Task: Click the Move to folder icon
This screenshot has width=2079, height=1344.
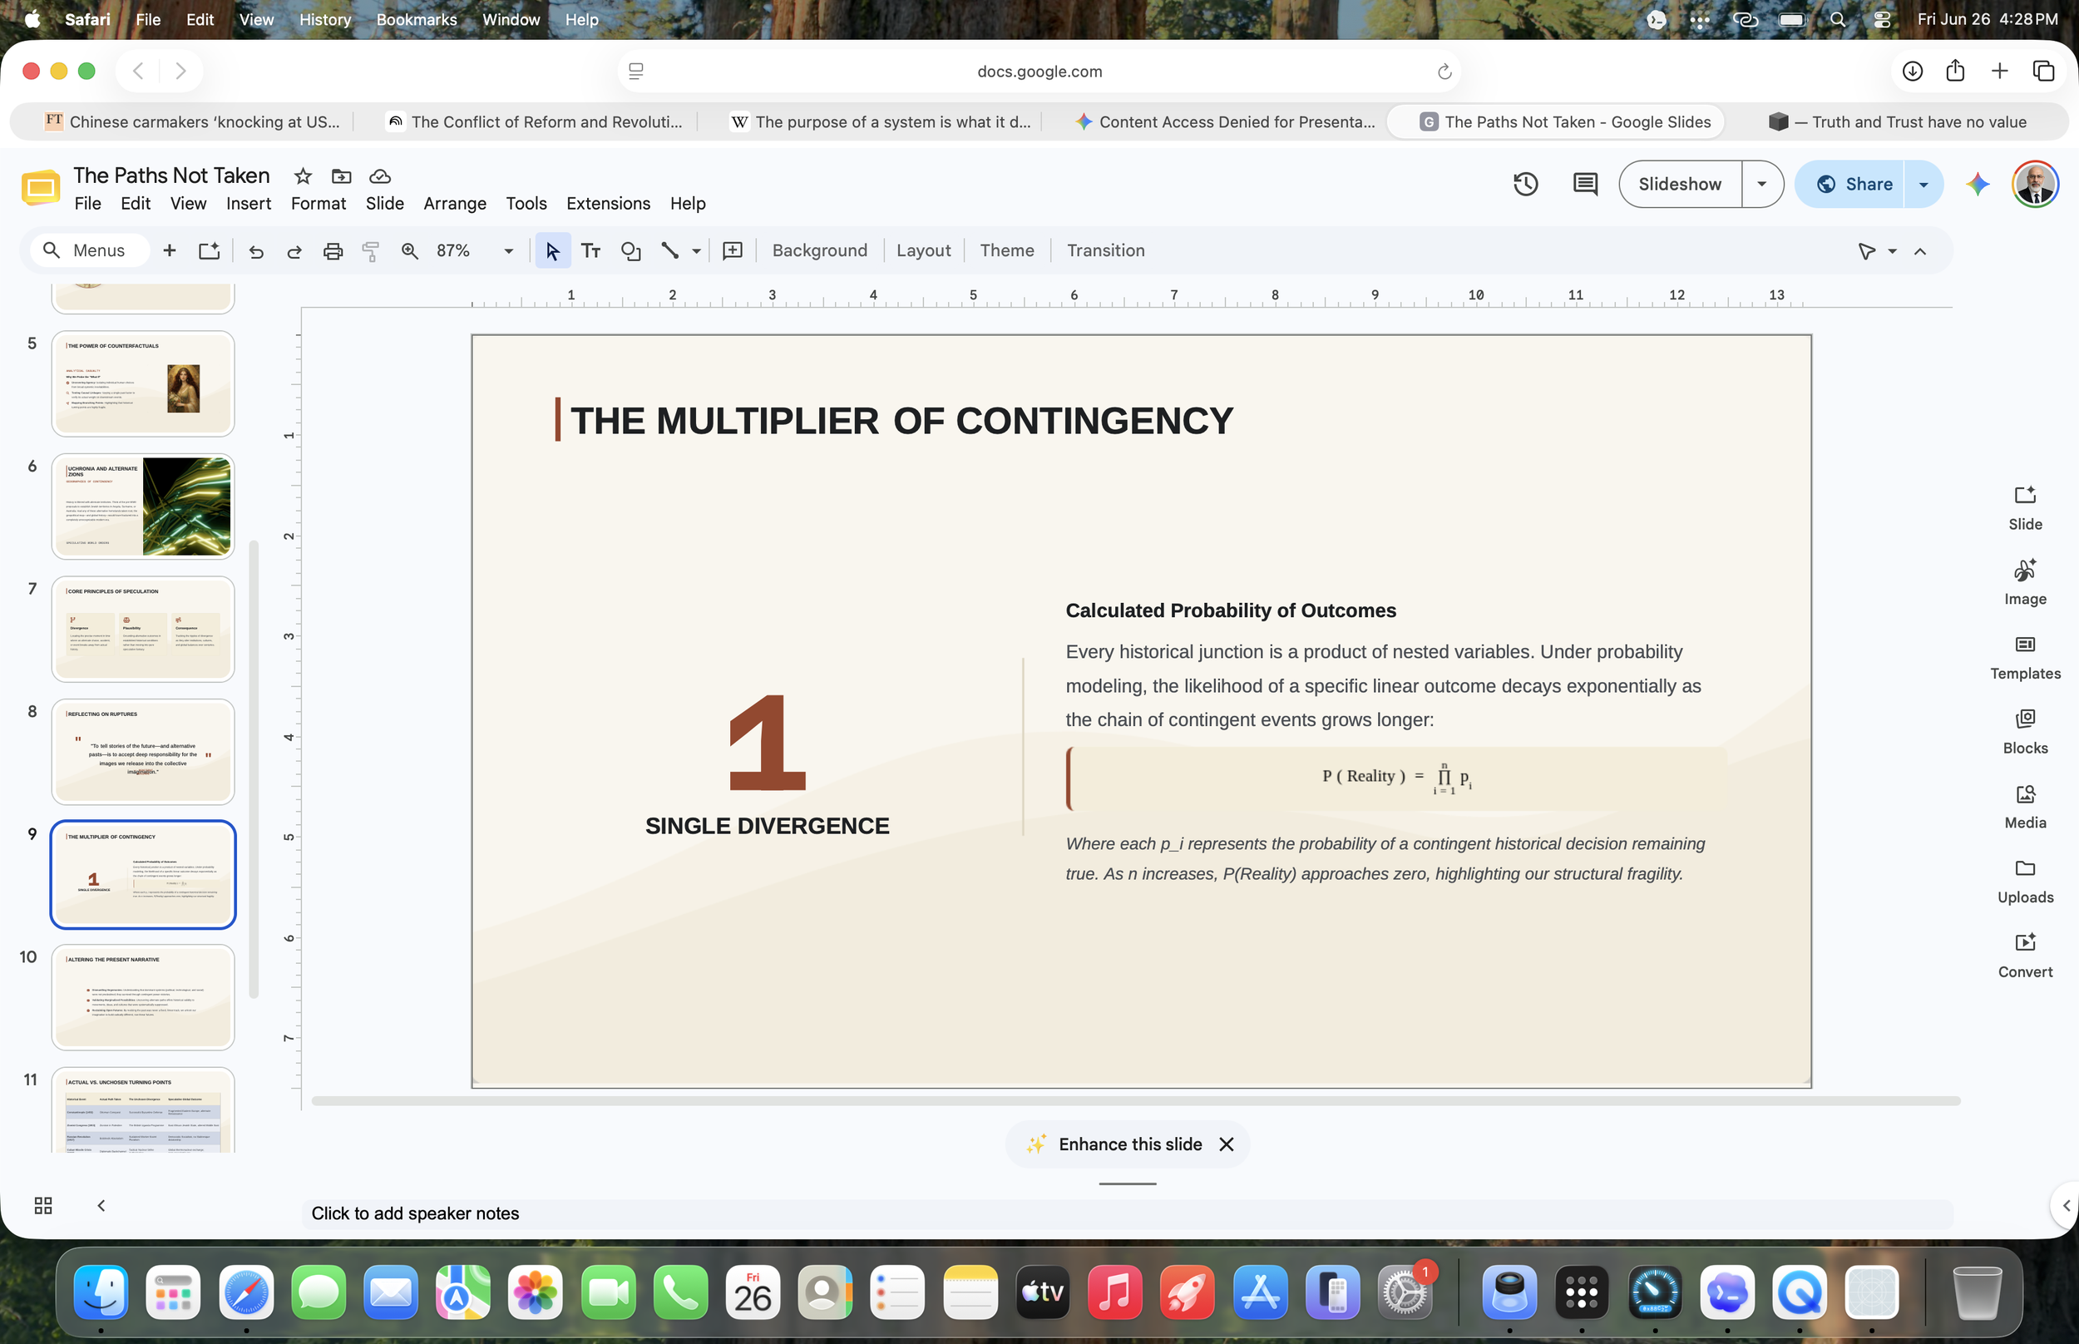Action: pyautogui.click(x=341, y=176)
